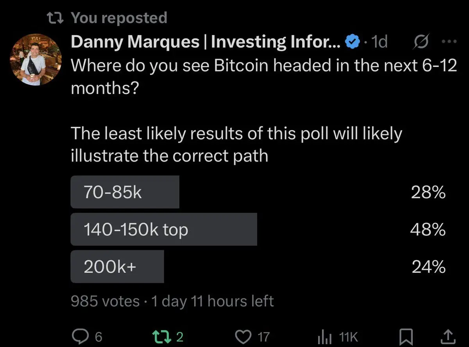Select the 200k+ poll option
Viewport: 469px width, 347px height.
pyautogui.click(x=258, y=266)
